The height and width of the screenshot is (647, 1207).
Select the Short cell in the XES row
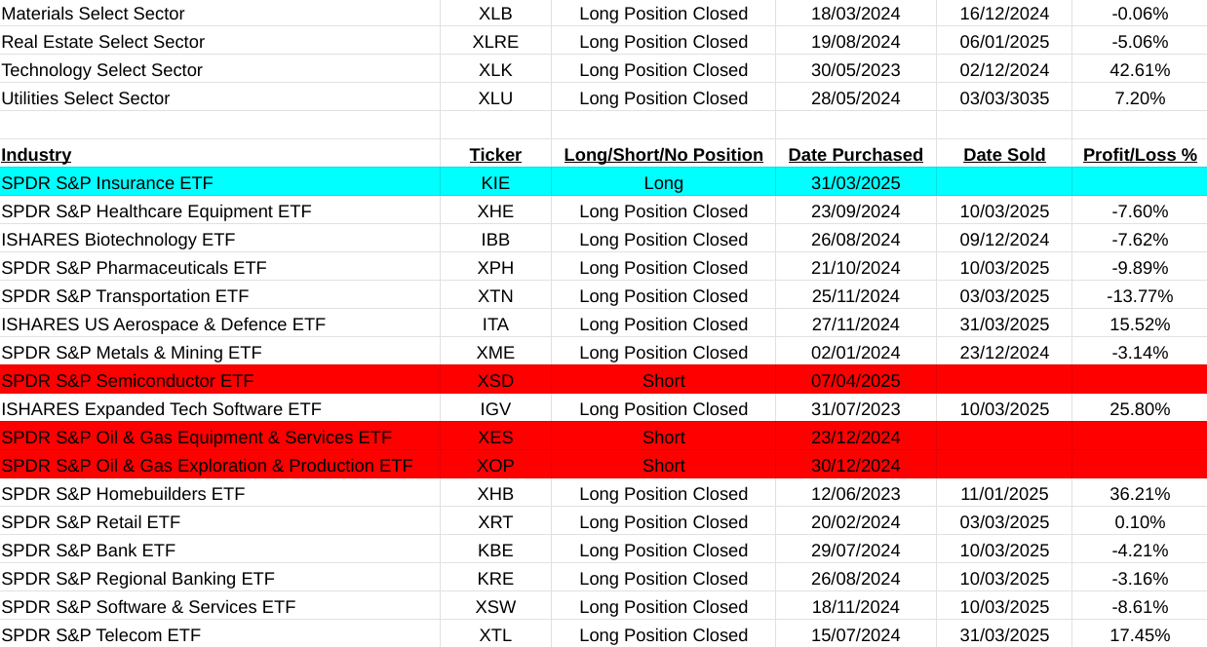pos(663,438)
